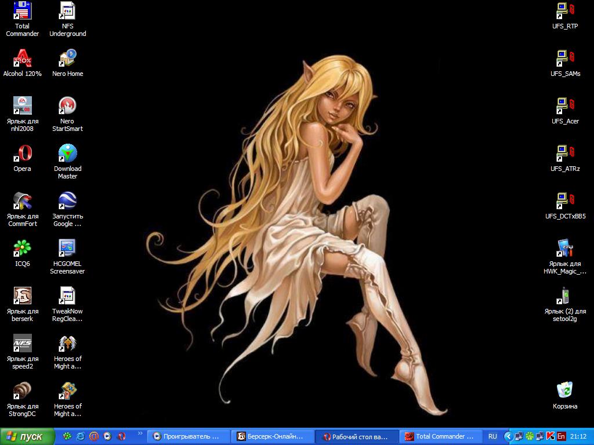Open the ICQ flower tray icon
This screenshot has height=445, width=594.
pyautogui.click(x=530, y=436)
